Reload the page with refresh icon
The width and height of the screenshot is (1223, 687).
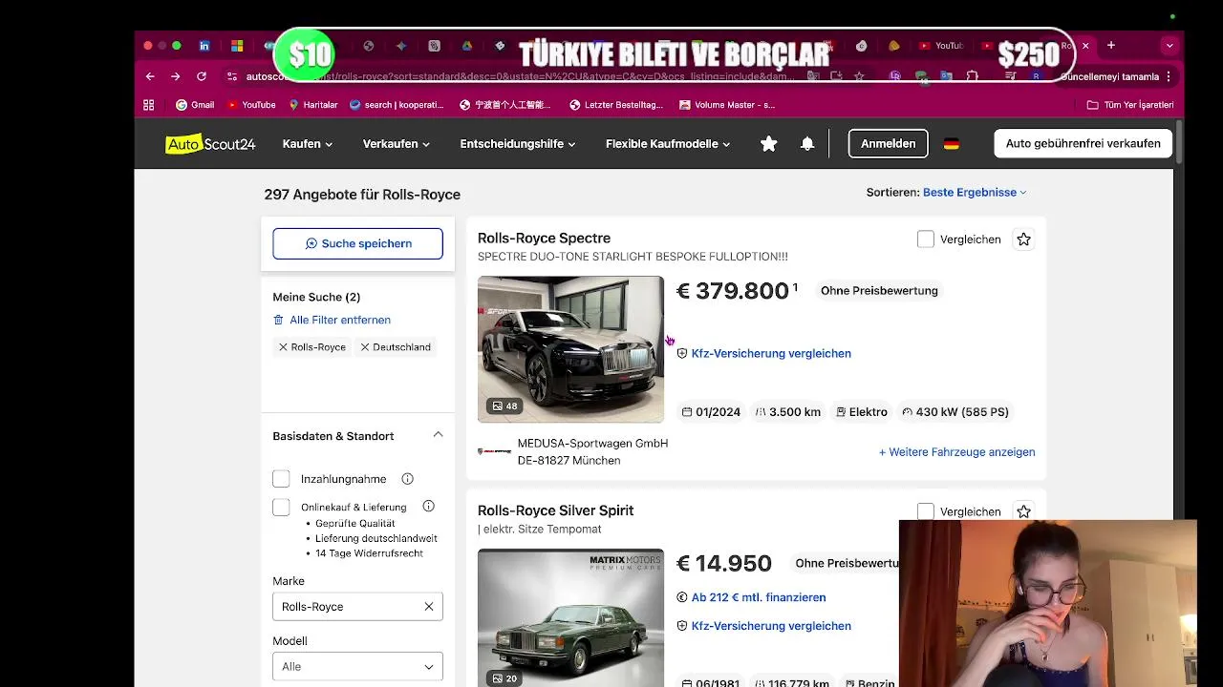[x=202, y=76]
